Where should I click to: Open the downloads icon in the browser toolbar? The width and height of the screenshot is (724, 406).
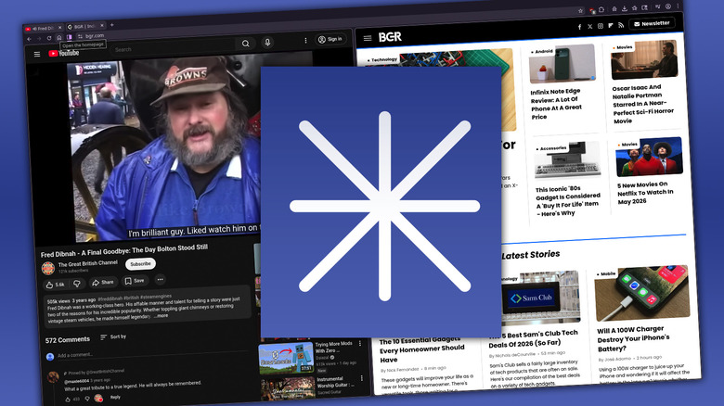[x=625, y=8]
